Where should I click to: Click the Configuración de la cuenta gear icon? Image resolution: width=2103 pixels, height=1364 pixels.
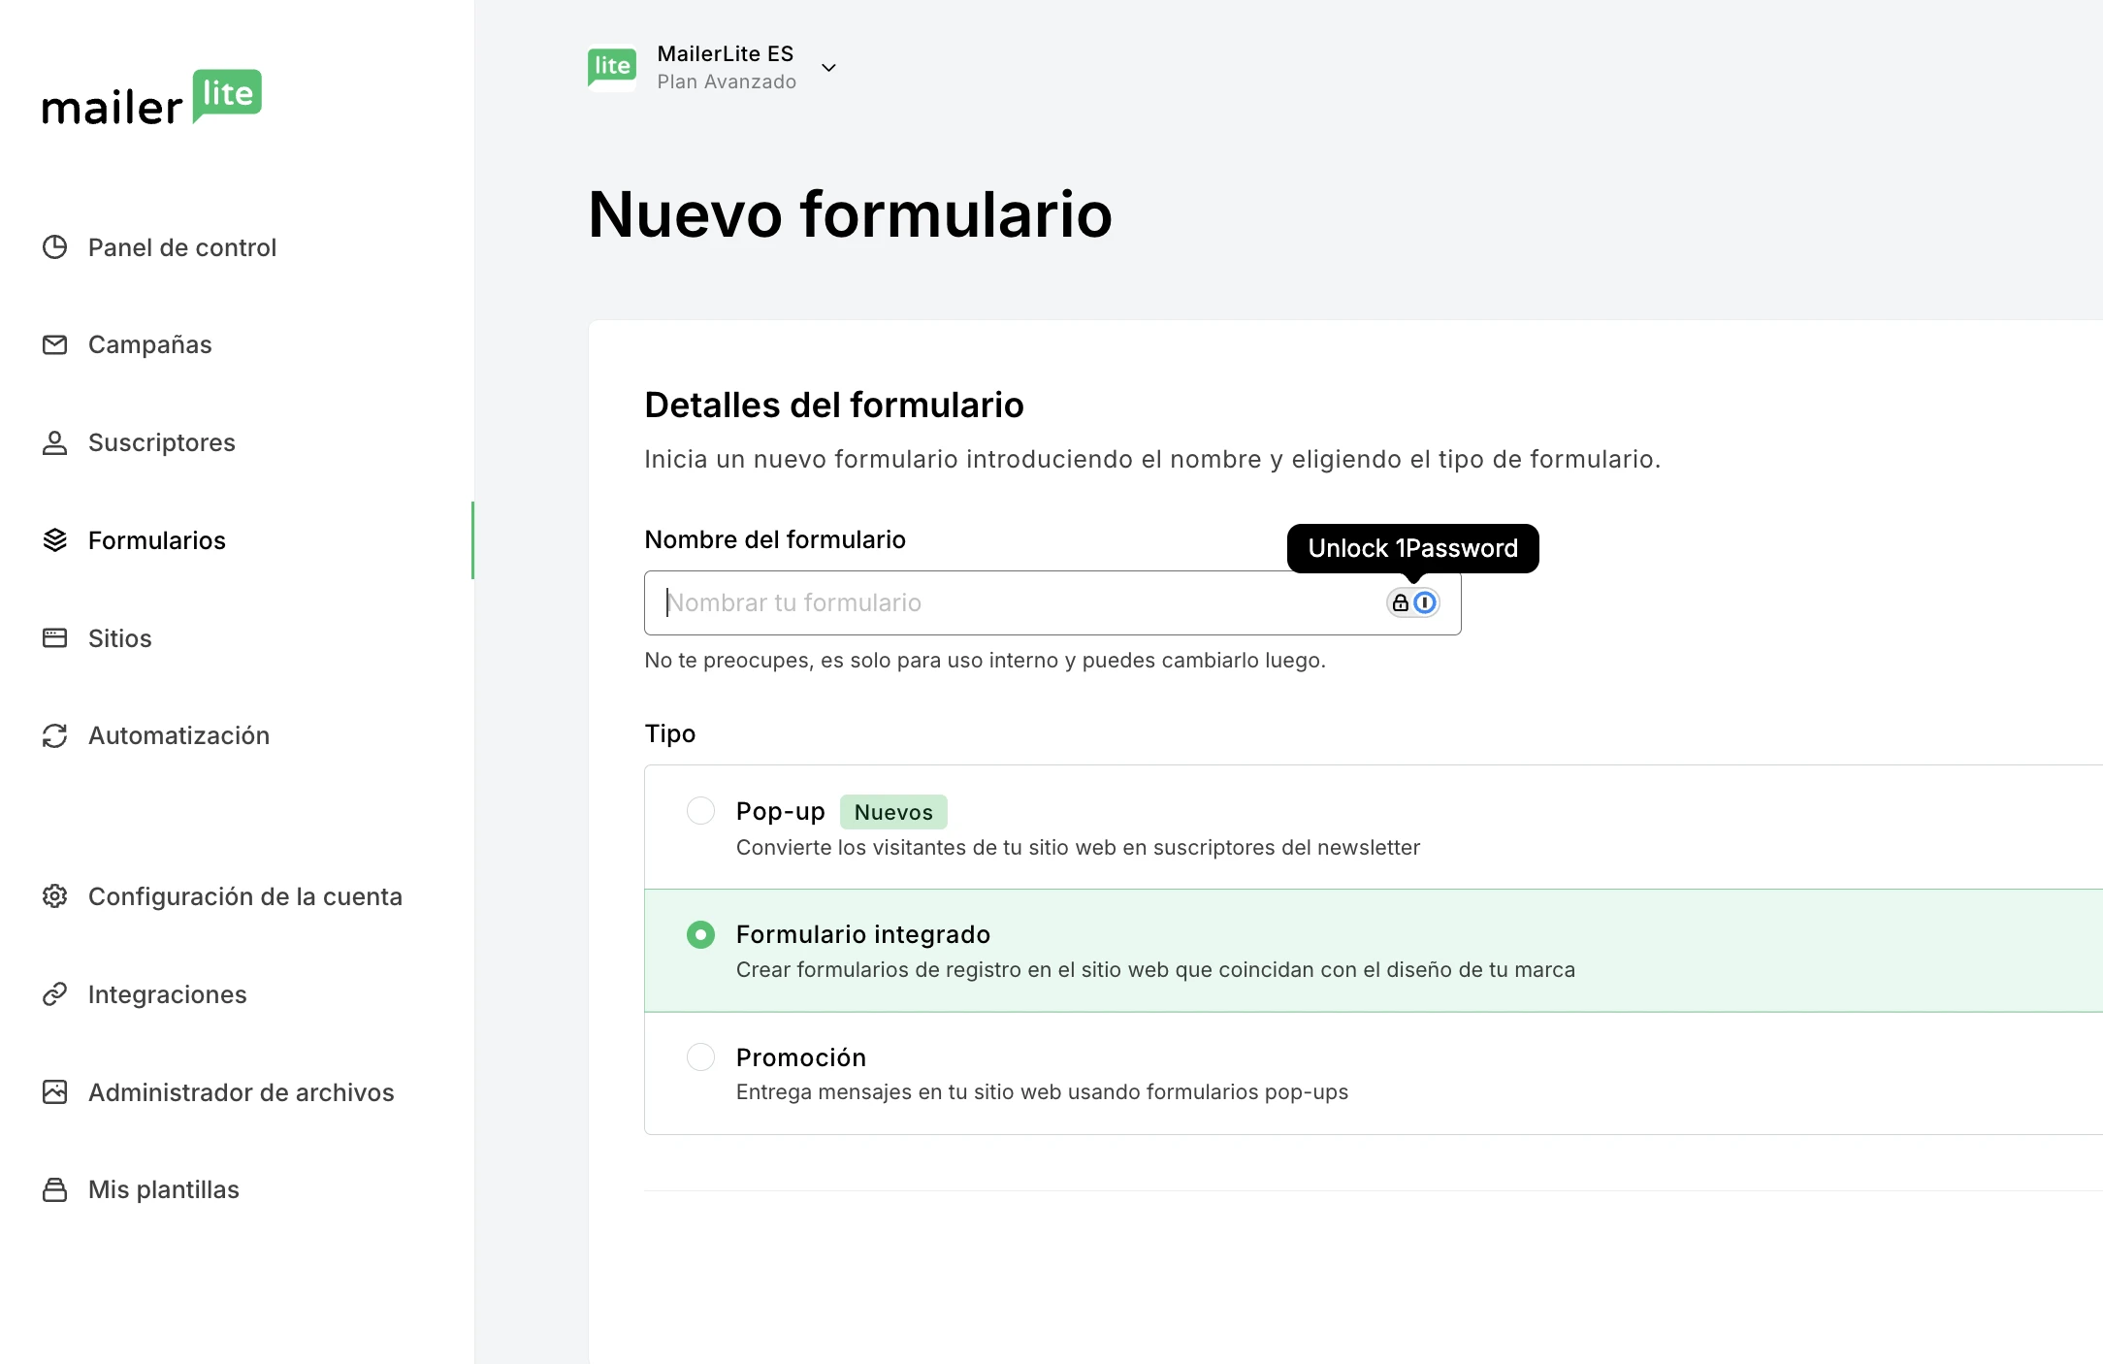click(55, 896)
